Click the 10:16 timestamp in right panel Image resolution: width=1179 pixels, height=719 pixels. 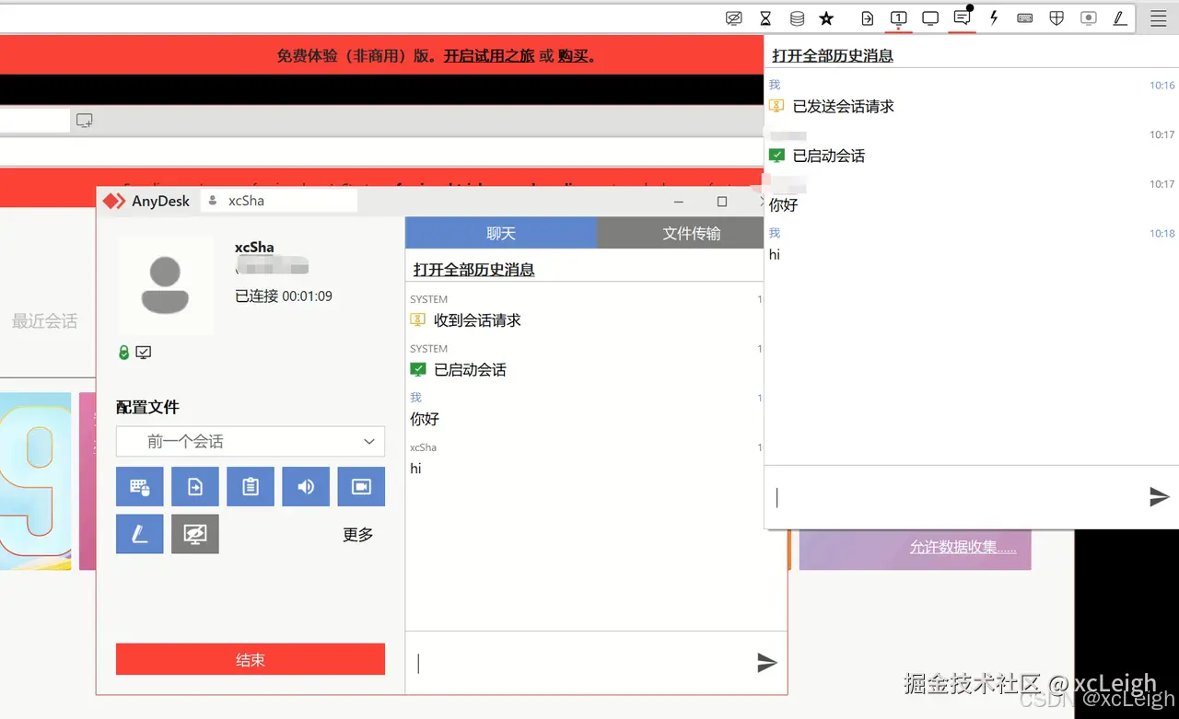[1161, 86]
